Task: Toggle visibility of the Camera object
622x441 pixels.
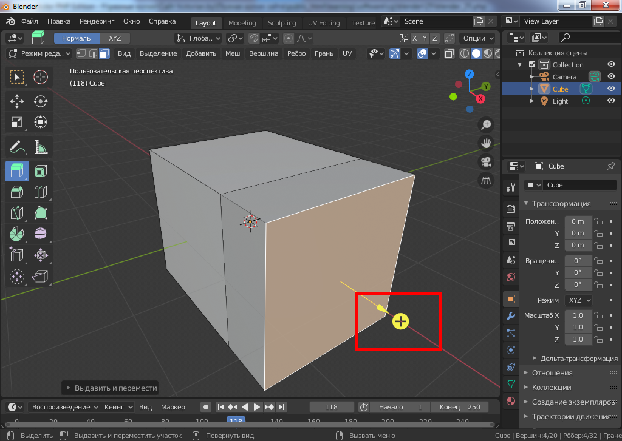Action: [611, 77]
